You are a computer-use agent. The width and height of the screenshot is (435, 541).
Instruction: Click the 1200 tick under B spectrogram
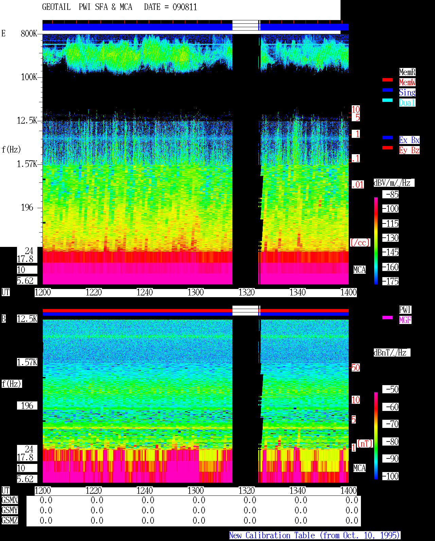click(43, 490)
